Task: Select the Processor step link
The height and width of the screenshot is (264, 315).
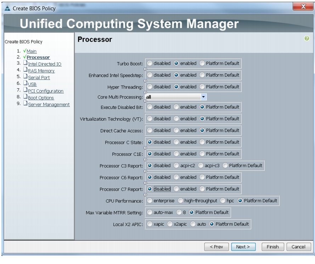Action: (38, 57)
